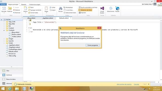Click Ir a la línea
The height and width of the screenshot is (91, 162).
coord(69,10)
